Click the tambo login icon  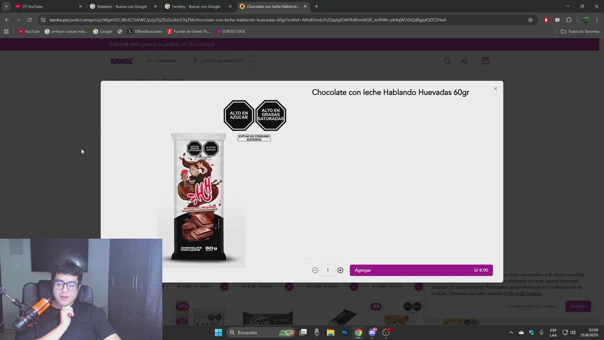coord(464,60)
